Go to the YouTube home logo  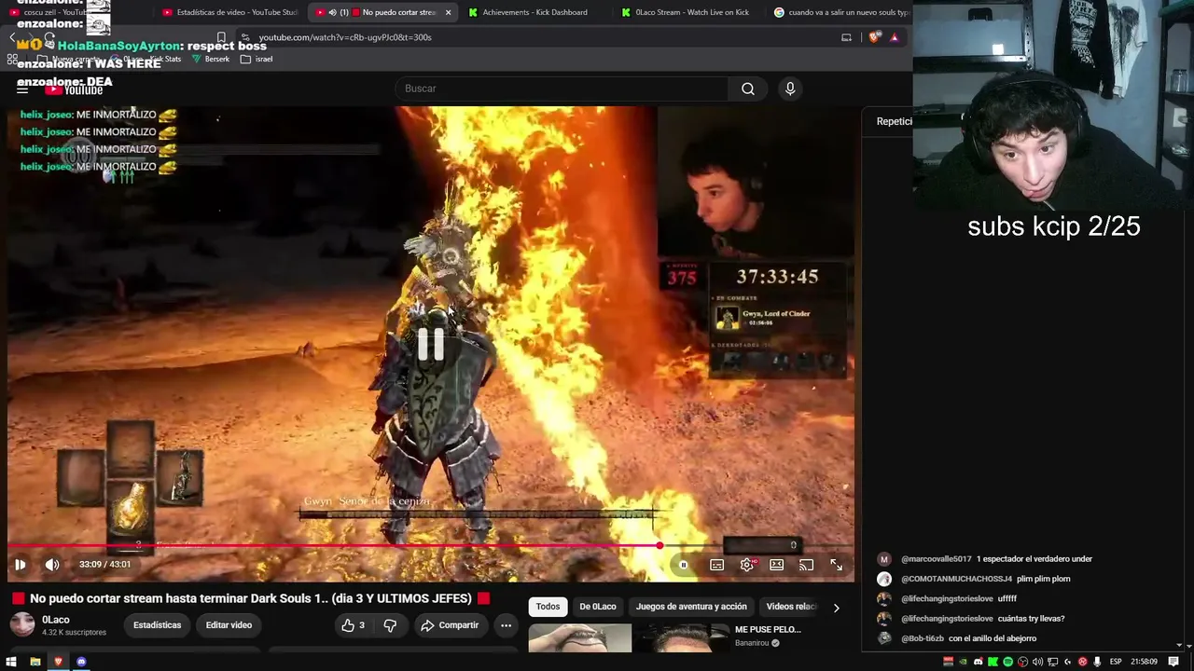point(75,89)
